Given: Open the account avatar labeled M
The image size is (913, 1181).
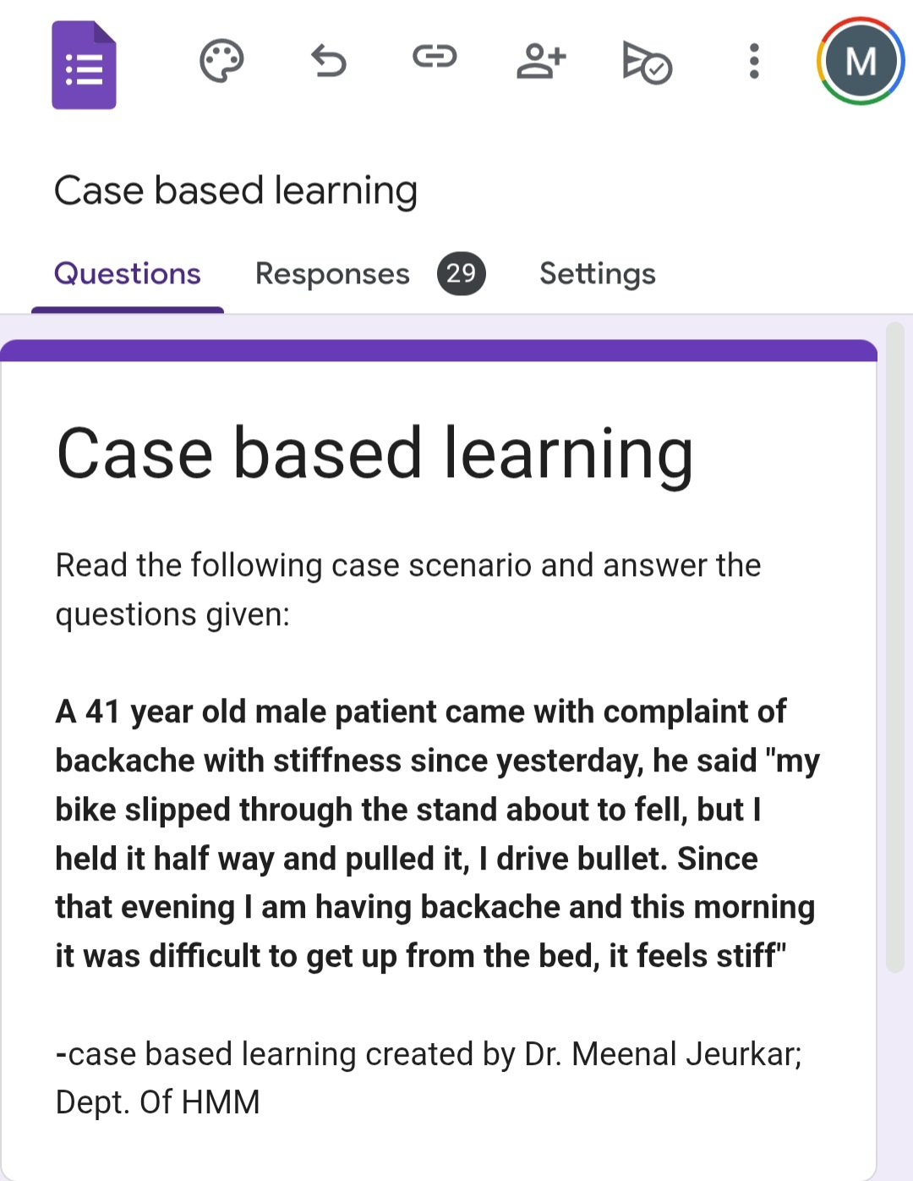Looking at the screenshot, I should (x=861, y=61).
